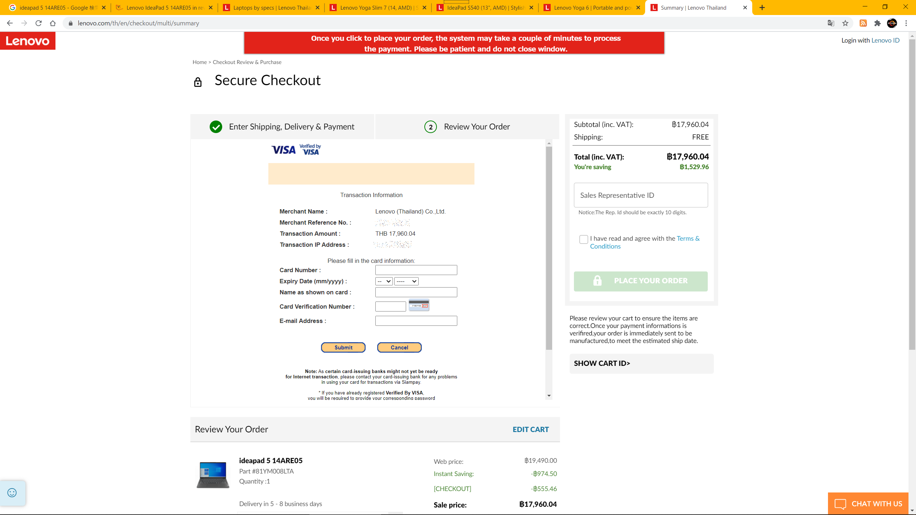Focus the Name as shown on card field

[416, 292]
